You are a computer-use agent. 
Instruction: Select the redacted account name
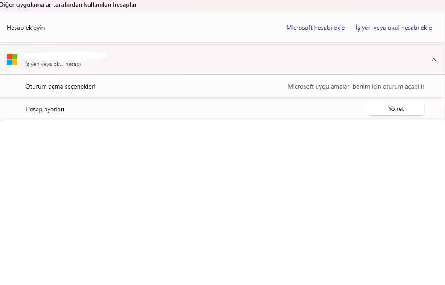point(66,55)
